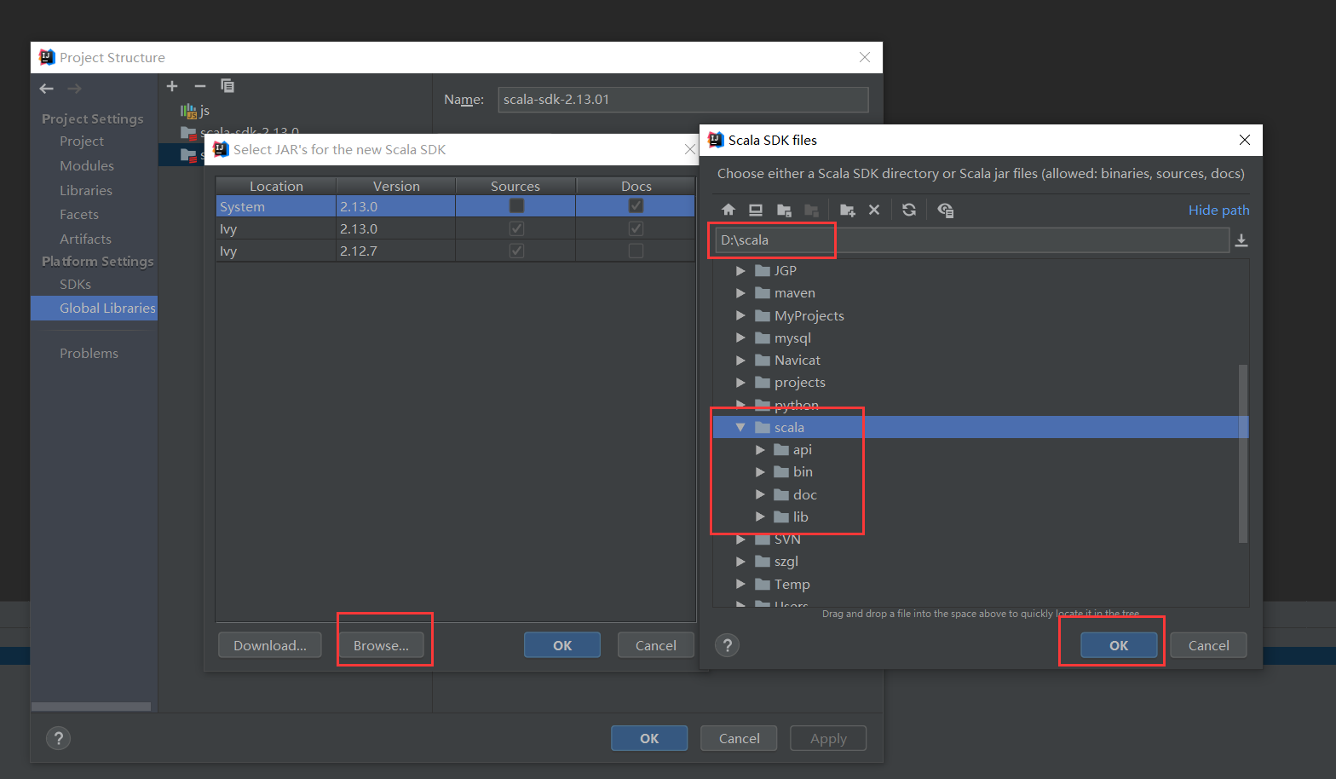The image size is (1336, 779).
Task: Cancel the Select JARs dialog
Action: pos(656,645)
